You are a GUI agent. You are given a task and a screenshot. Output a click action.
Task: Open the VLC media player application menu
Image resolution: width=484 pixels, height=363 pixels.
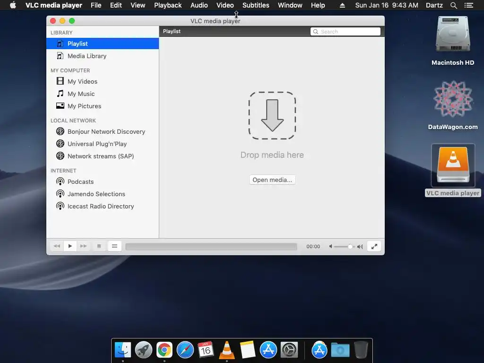click(54, 5)
